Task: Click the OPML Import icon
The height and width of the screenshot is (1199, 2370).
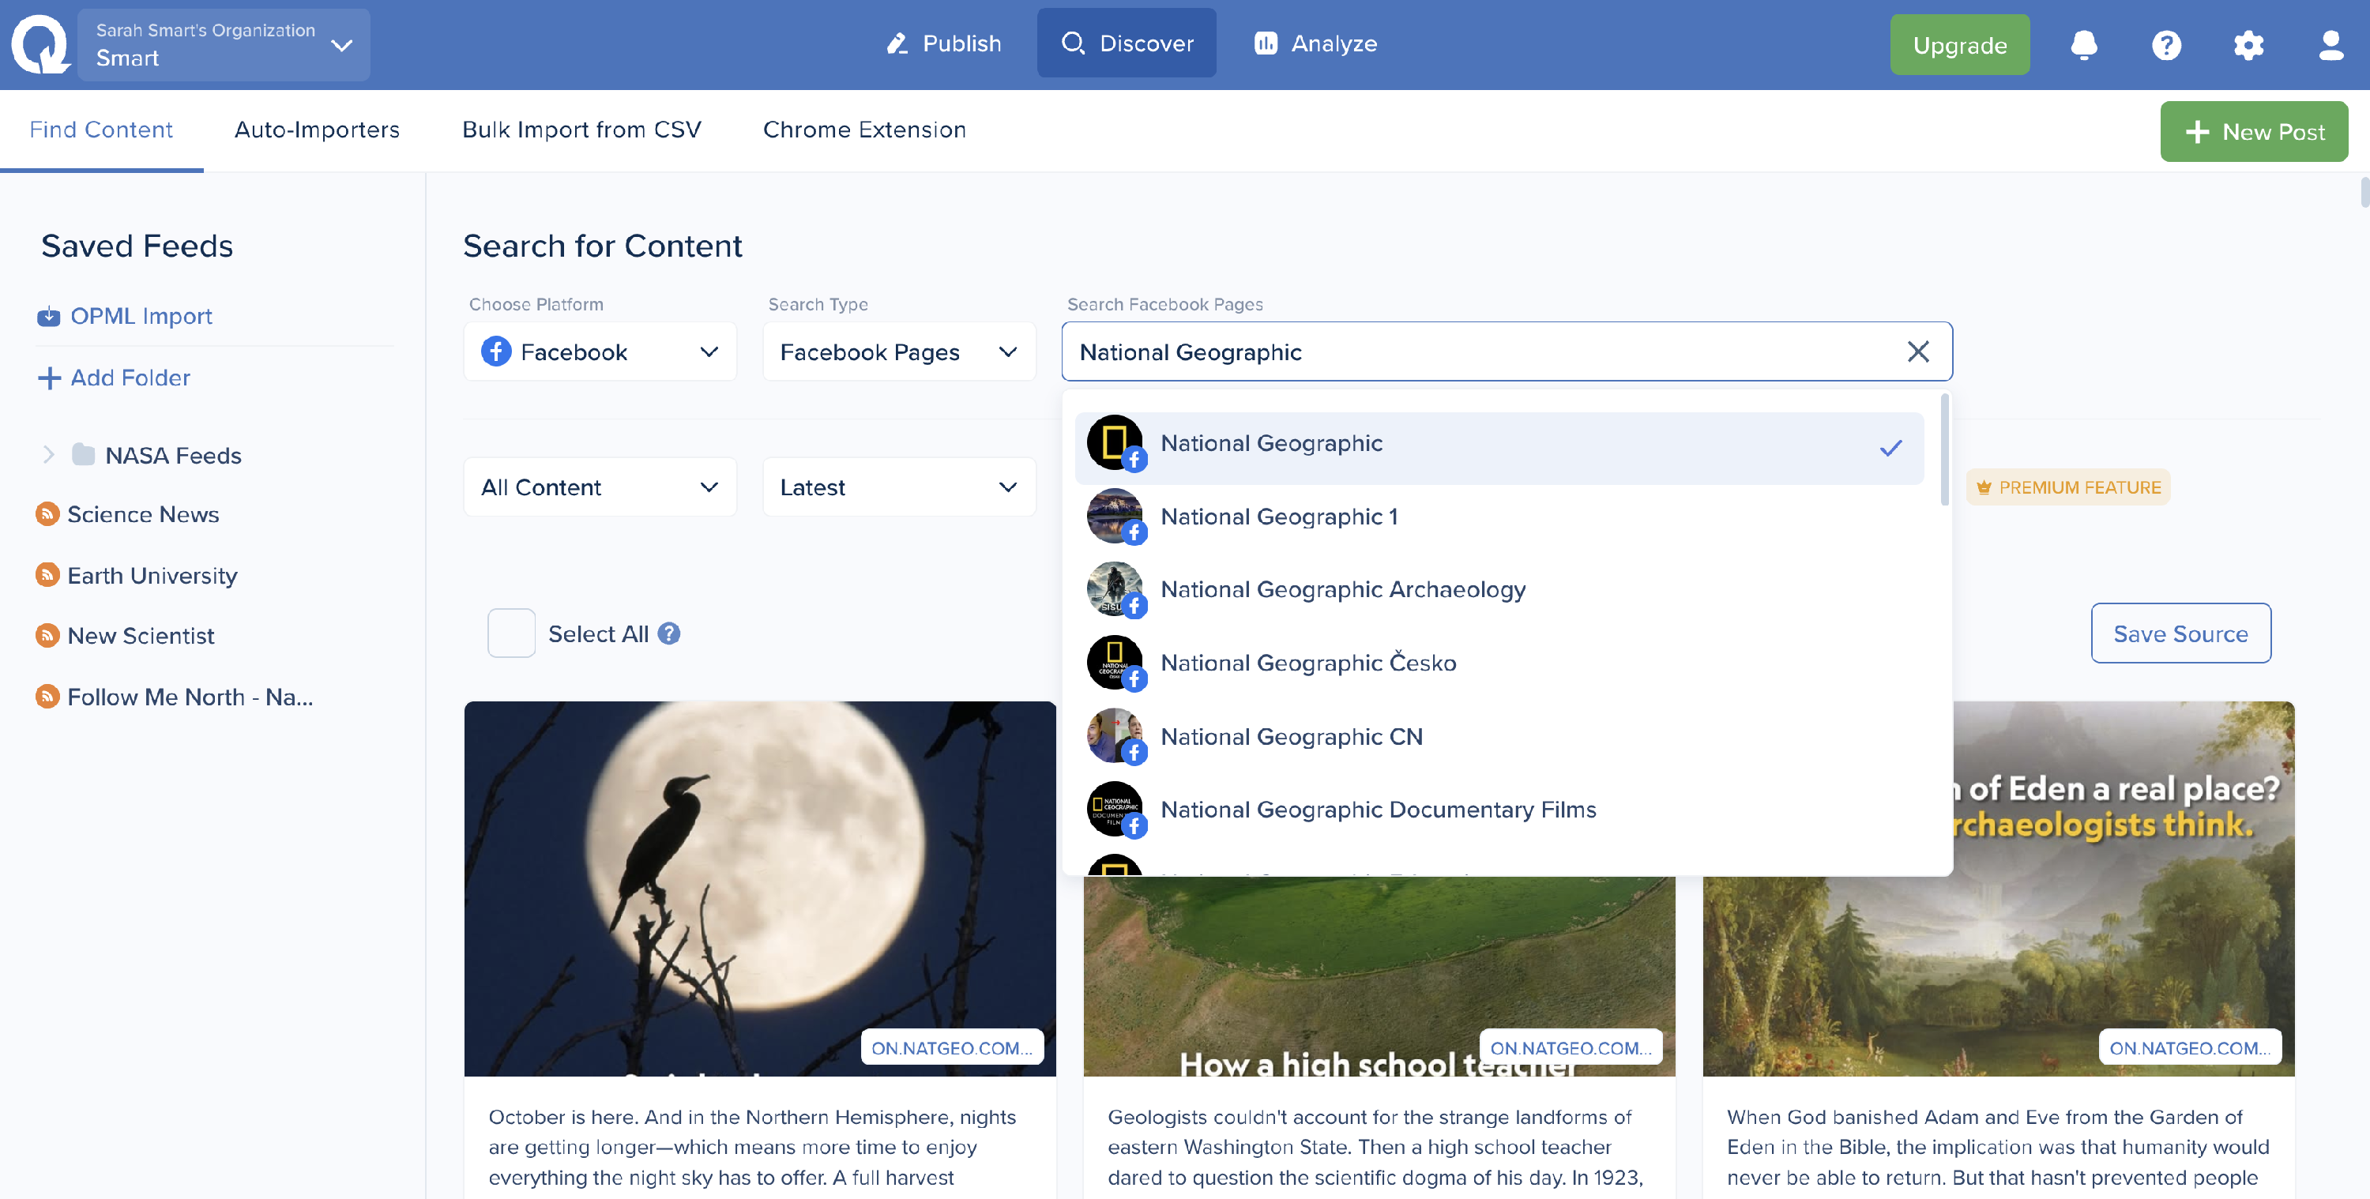Action: 48,317
